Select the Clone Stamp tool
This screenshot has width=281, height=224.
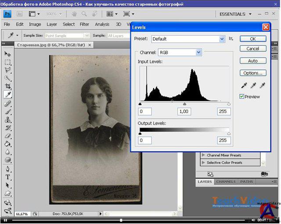pyautogui.click(x=7, y=119)
